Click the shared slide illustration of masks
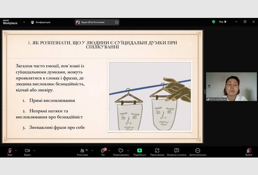 coord(150,97)
